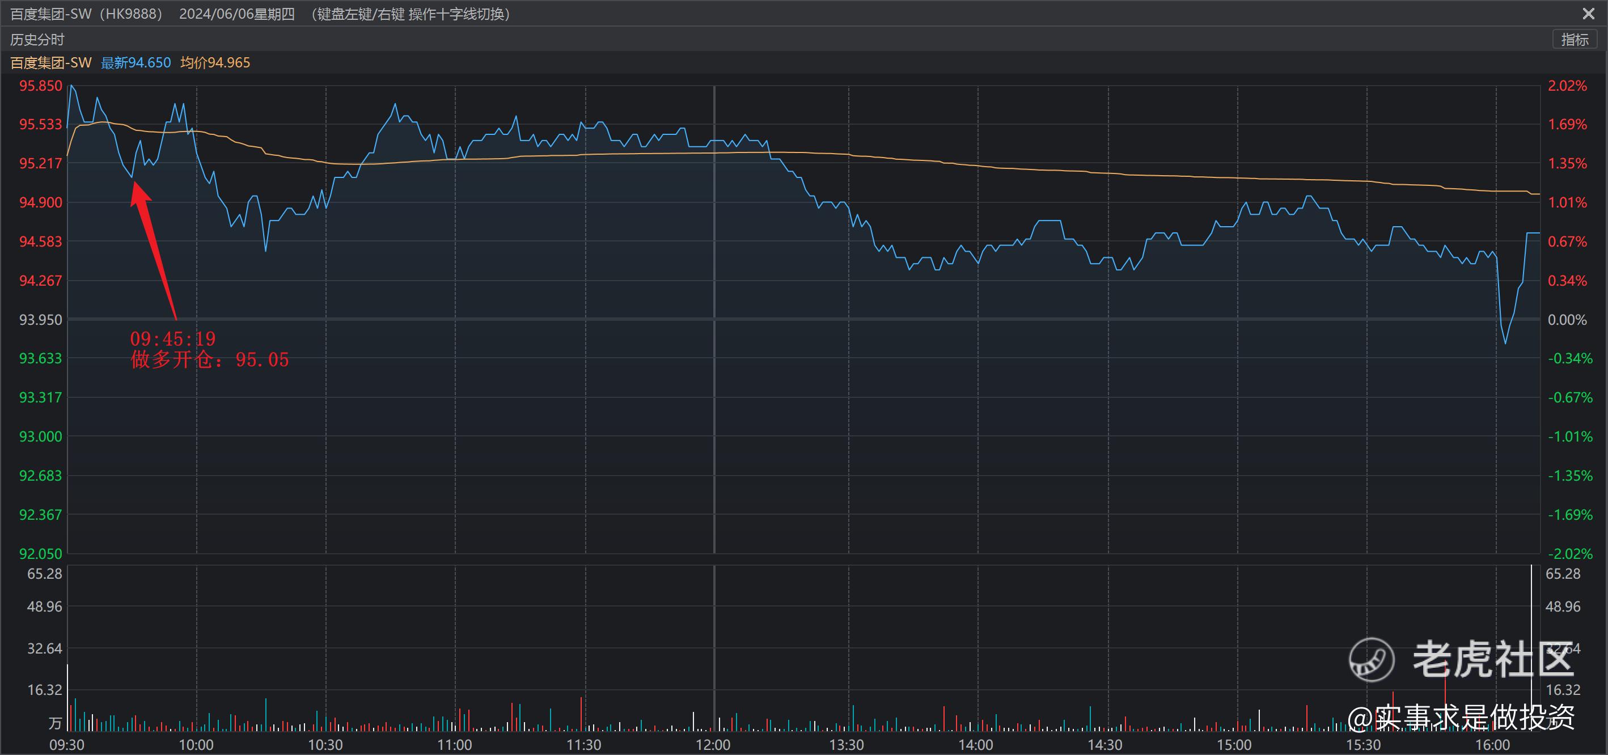This screenshot has width=1608, height=755.
Task: Click the 95.850 top price label
Action: tap(41, 86)
